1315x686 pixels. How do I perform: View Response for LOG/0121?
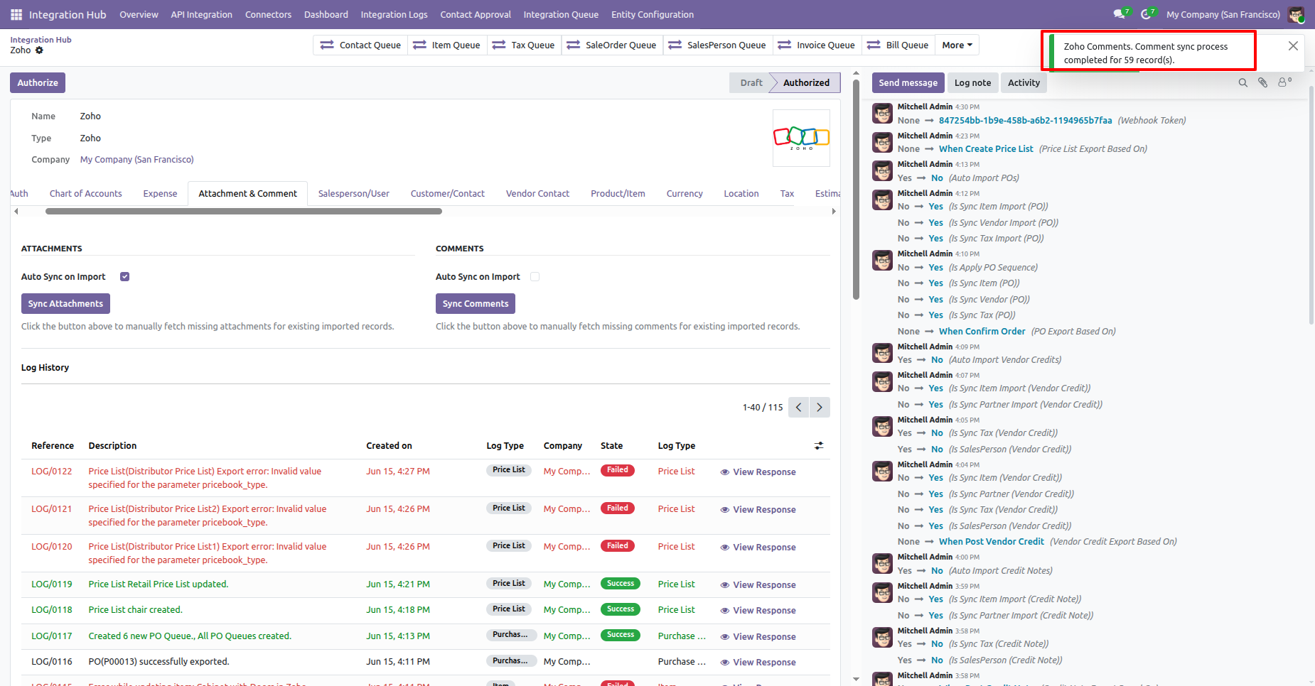coord(758,509)
